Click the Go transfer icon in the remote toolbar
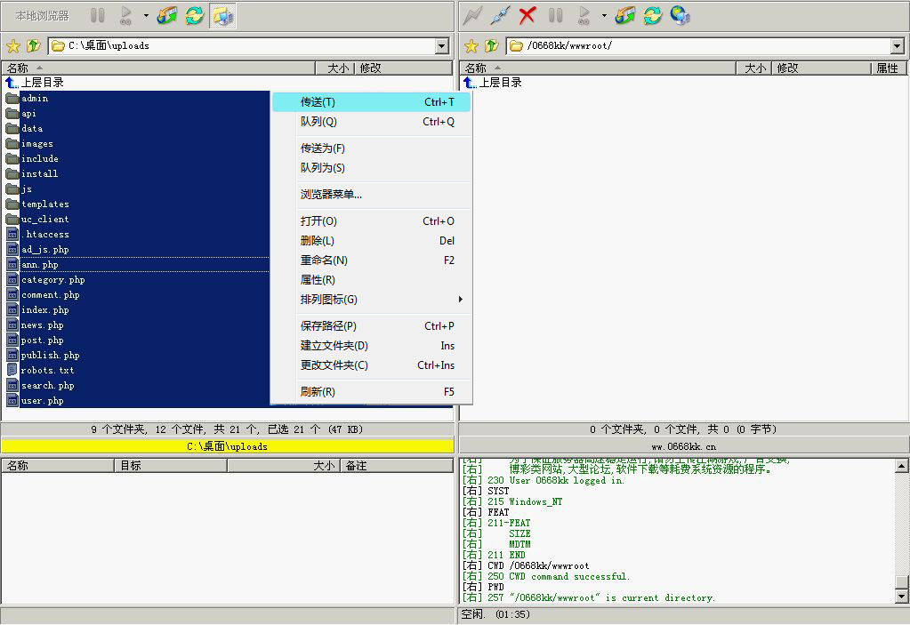This screenshot has height=625, width=910. click(x=584, y=16)
